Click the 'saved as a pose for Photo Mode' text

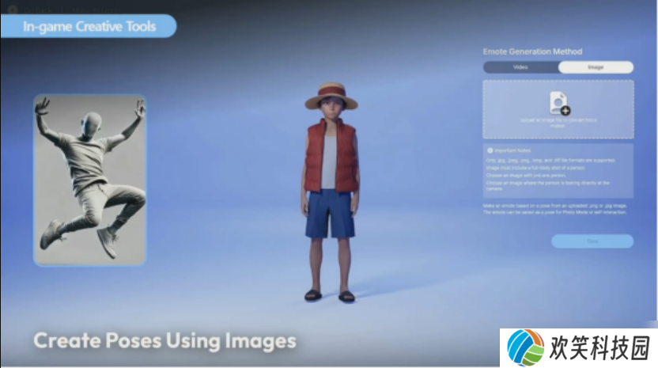pyautogui.click(x=554, y=212)
